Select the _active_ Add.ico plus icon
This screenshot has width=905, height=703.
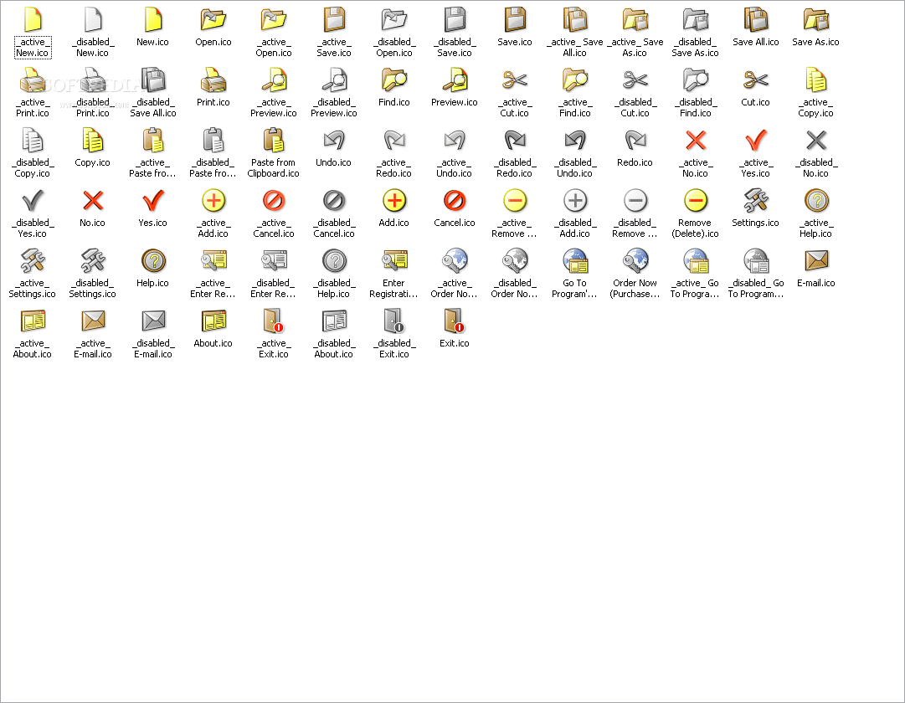point(213,200)
